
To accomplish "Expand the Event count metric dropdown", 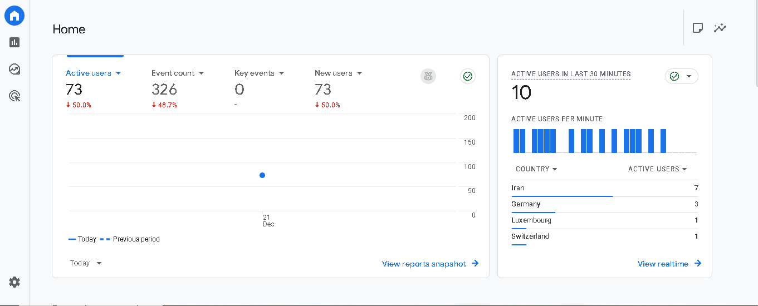I will 178,73.
